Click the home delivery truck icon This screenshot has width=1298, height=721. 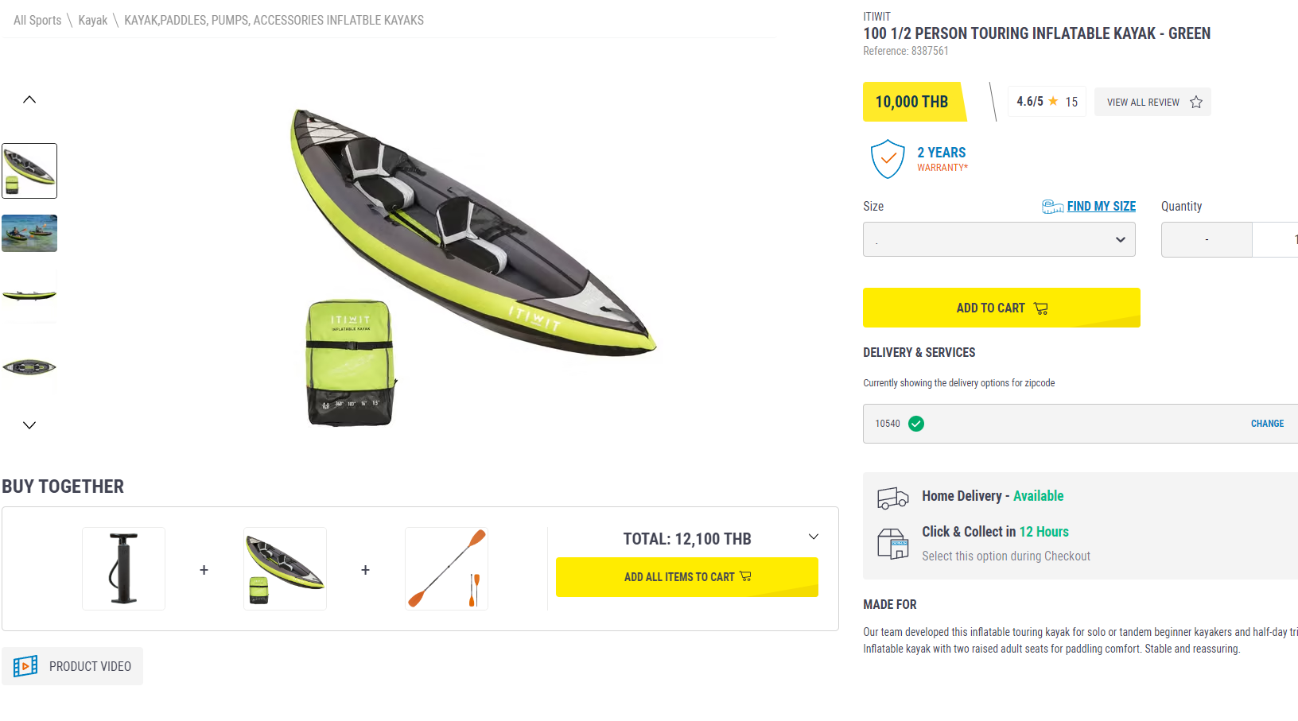click(x=892, y=498)
